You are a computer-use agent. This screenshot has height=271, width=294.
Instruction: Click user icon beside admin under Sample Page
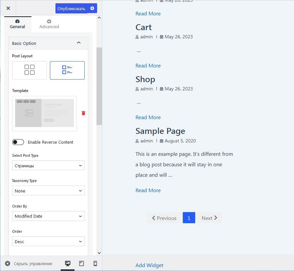137,141
